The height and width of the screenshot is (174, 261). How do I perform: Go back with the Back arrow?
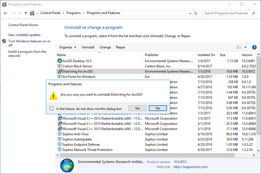coord(6,13)
